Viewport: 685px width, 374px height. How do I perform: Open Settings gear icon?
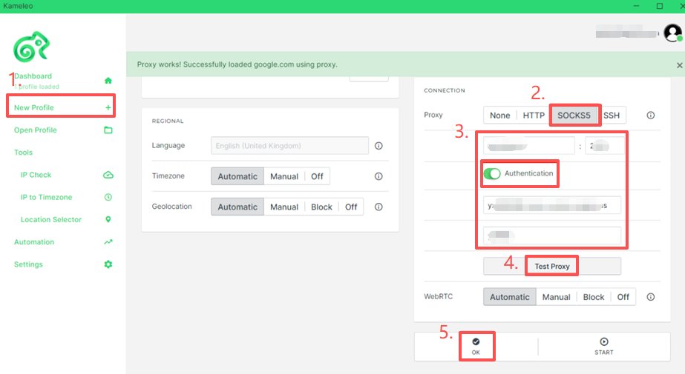coord(108,264)
